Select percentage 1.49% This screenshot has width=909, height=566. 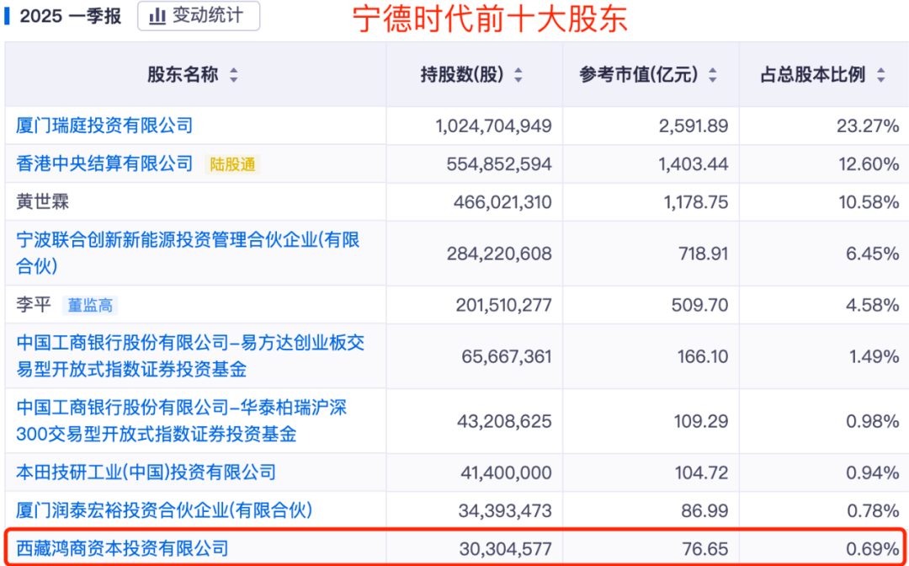coord(874,356)
